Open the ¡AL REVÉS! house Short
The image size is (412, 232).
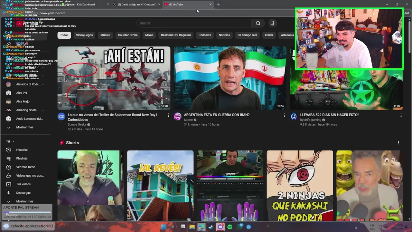160,186
